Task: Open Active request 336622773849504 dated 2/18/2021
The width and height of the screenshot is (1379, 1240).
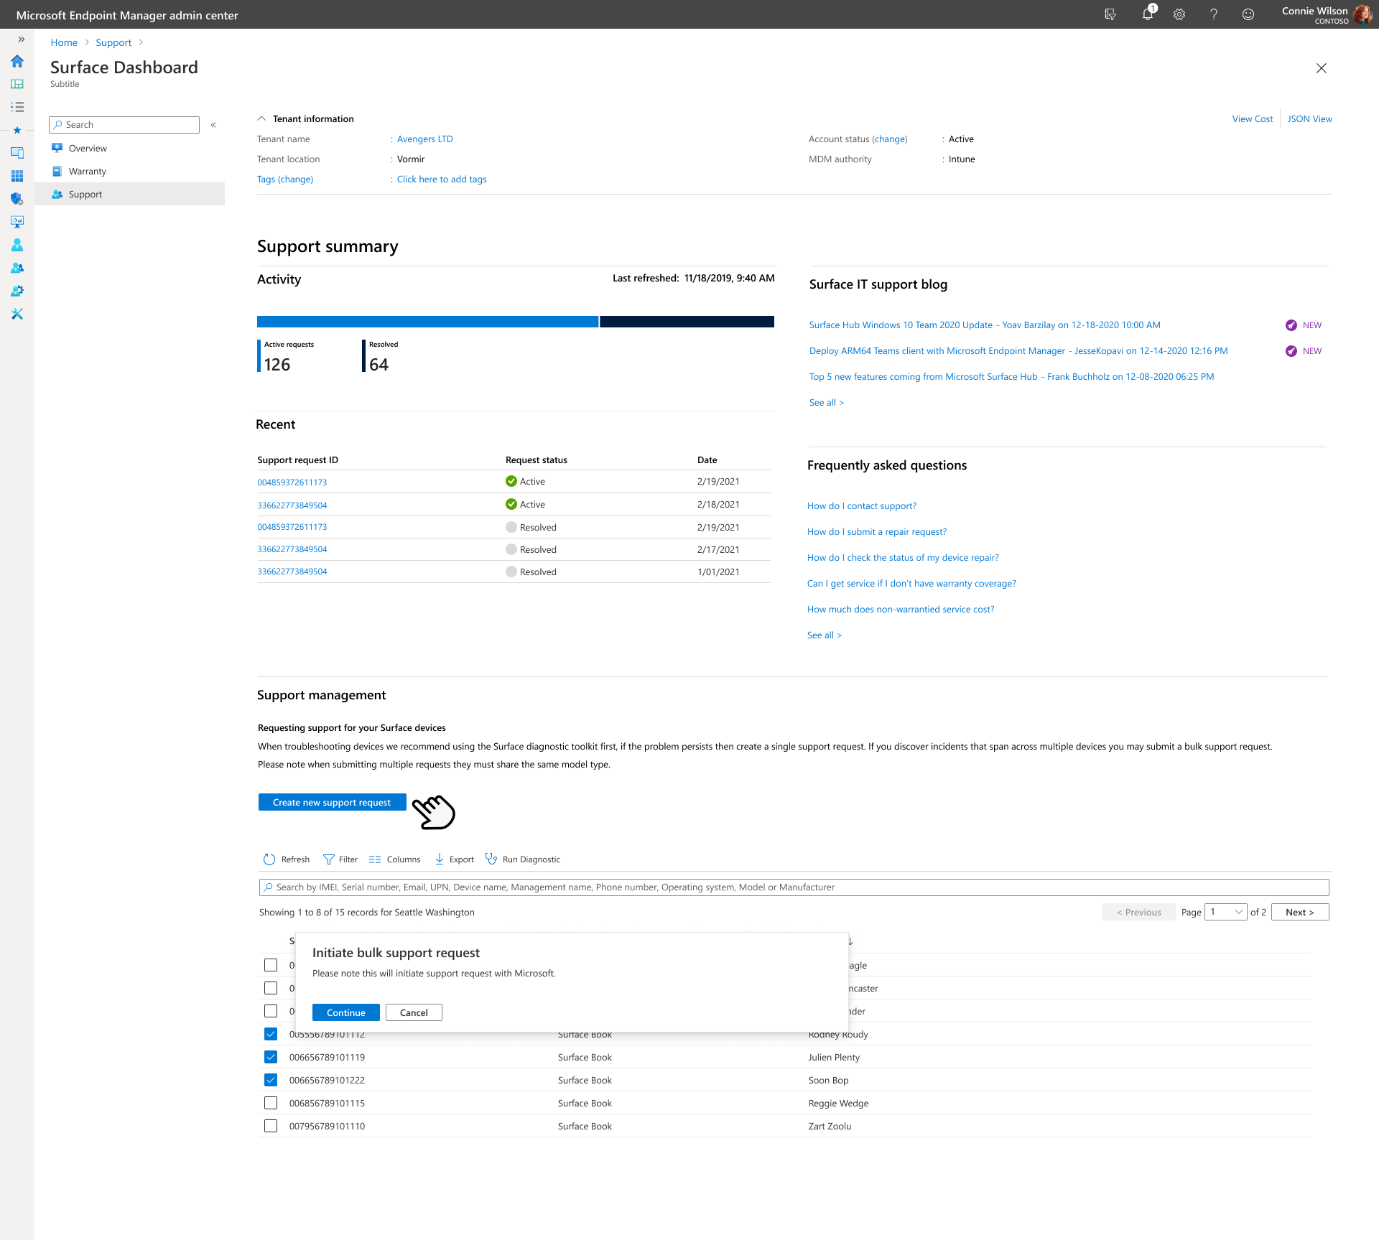Action: coord(292,505)
